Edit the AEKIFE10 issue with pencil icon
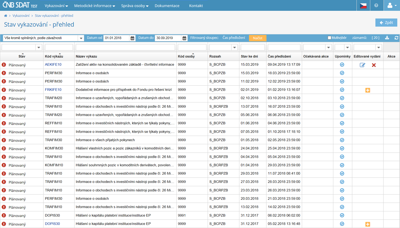Viewport: 400px width, 228px height. [362, 65]
